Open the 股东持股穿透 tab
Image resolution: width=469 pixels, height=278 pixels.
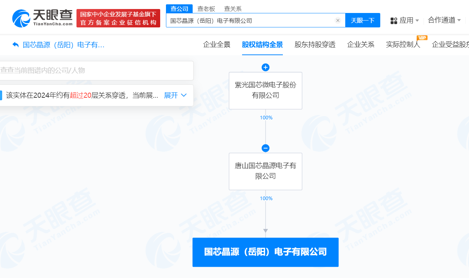pyautogui.click(x=315, y=44)
